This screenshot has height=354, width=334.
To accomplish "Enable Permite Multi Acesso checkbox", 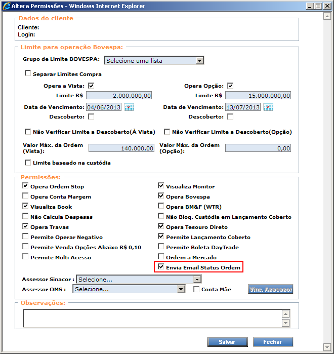I will pyautogui.click(x=25, y=256).
